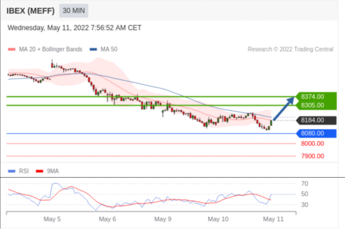Select the RSI legend label
This screenshot has width=345, height=231.
coord(23,171)
